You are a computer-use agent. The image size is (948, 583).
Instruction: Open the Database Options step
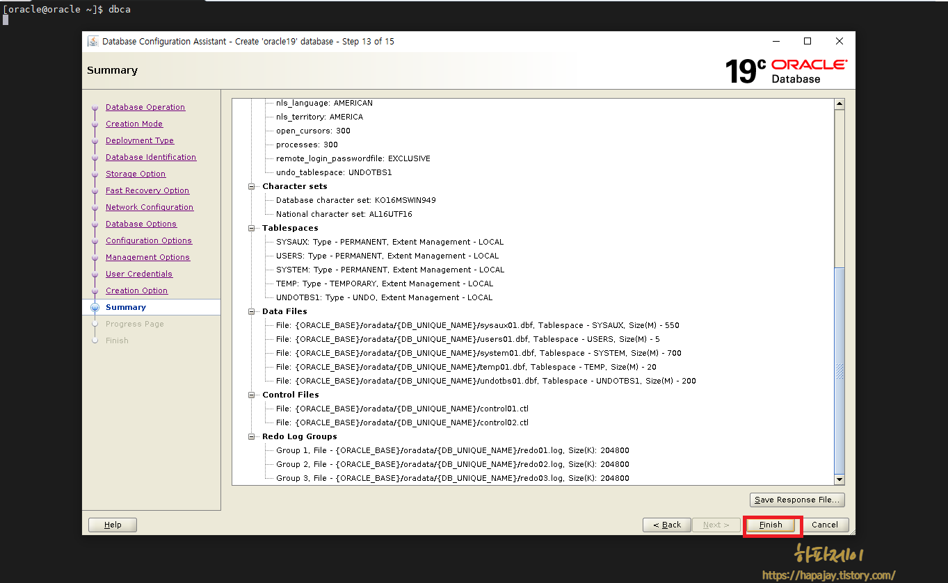(x=141, y=224)
